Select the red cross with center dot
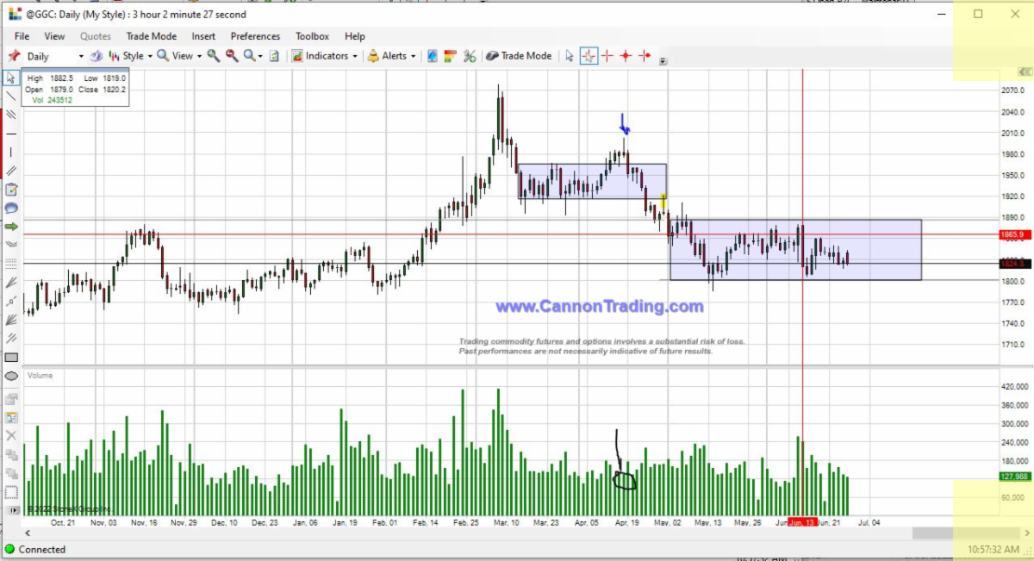This screenshot has height=561, width=1034. (626, 56)
